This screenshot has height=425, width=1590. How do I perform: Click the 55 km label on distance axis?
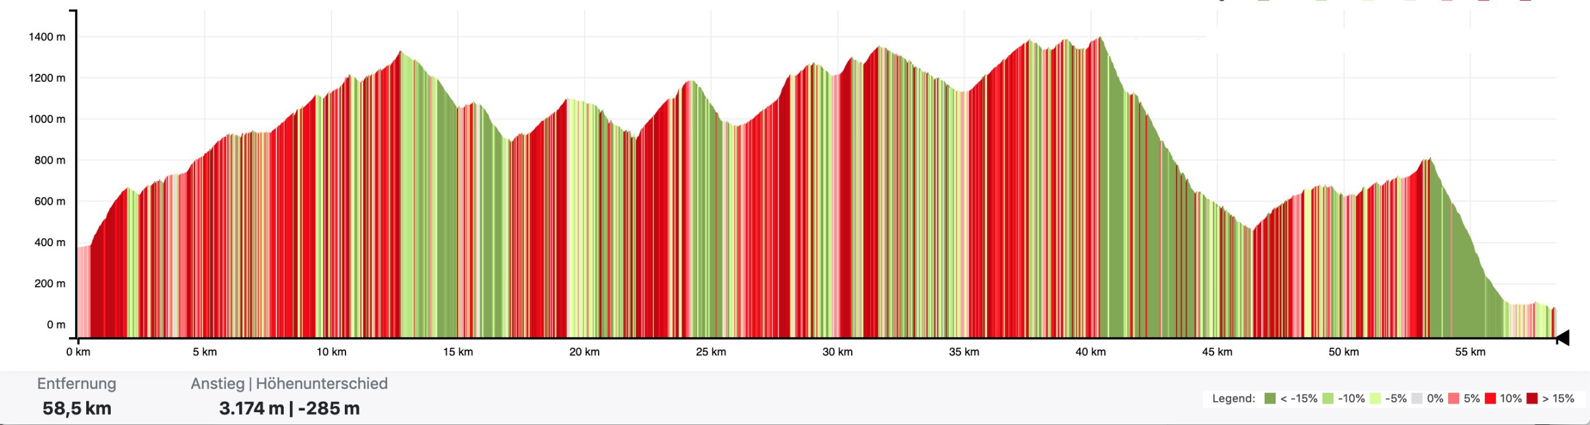[x=1470, y=352]
